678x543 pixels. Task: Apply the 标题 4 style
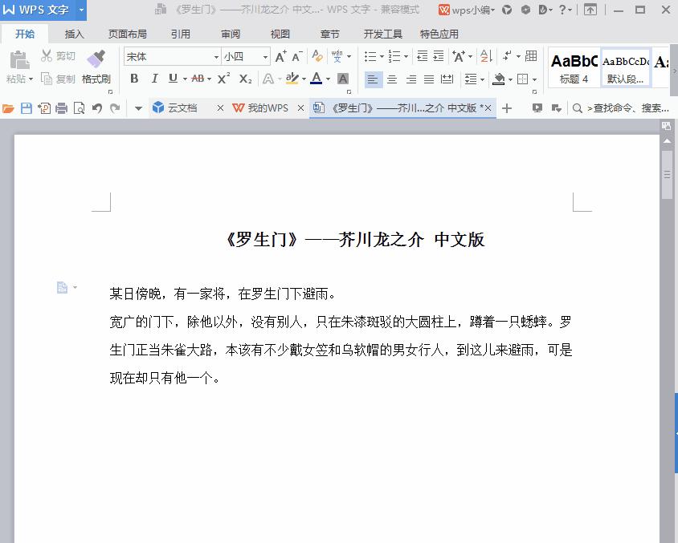(573, 68)
